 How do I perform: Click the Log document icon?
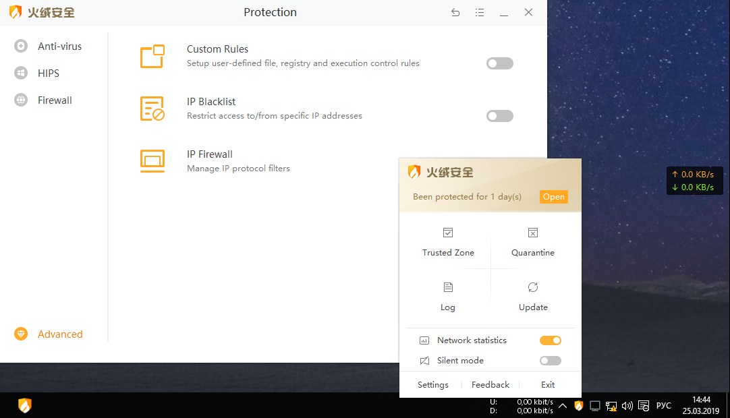(448, 287)
